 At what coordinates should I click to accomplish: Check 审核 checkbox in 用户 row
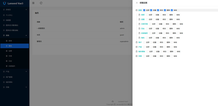click(172, 42)
